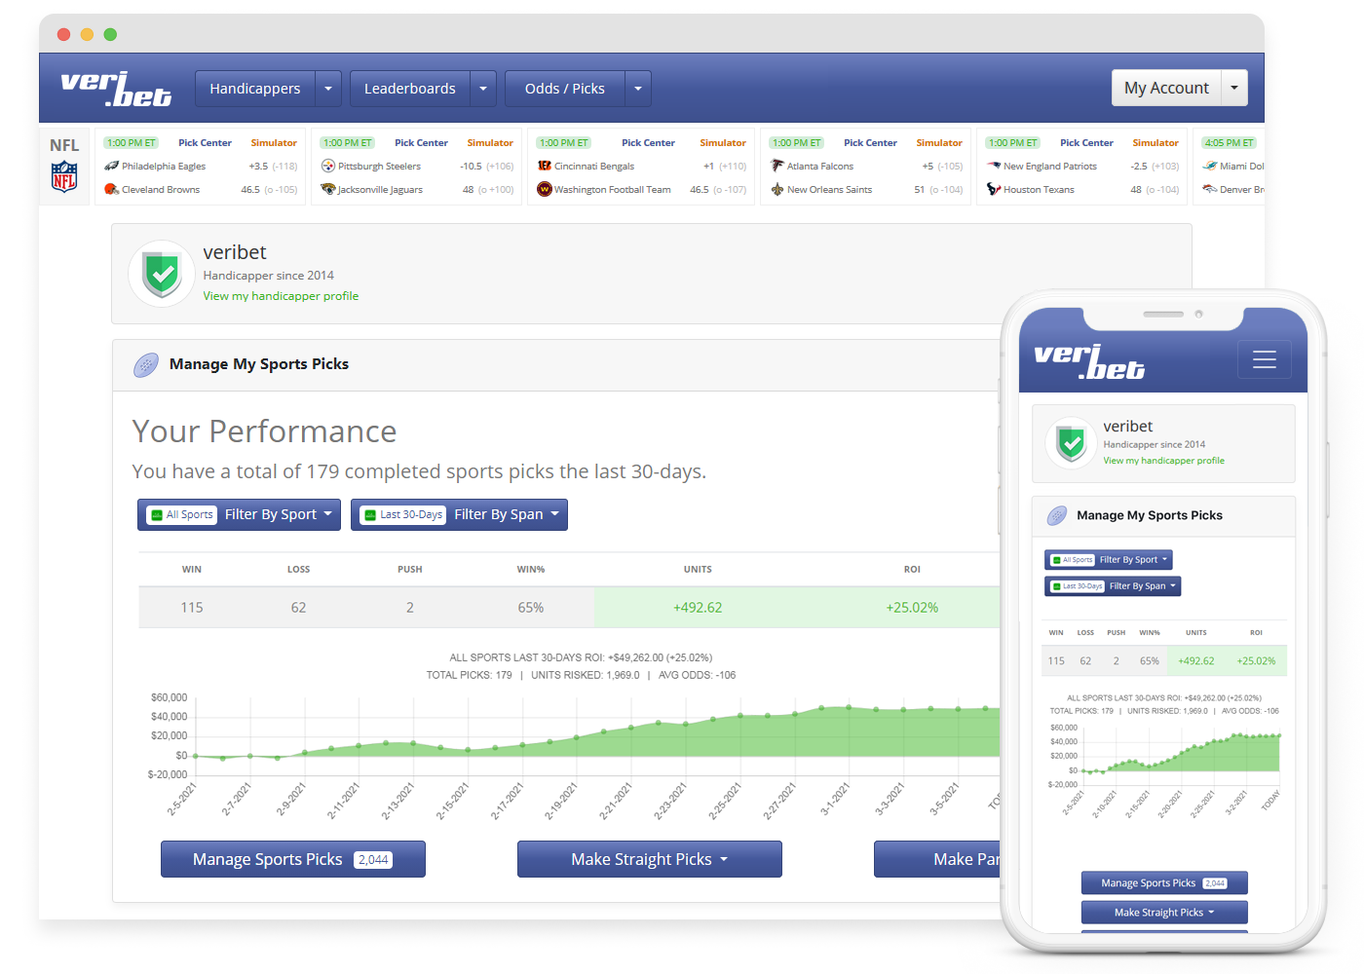Click the NFL league shield icon
1364x974 pixels.
coord(64,177)
